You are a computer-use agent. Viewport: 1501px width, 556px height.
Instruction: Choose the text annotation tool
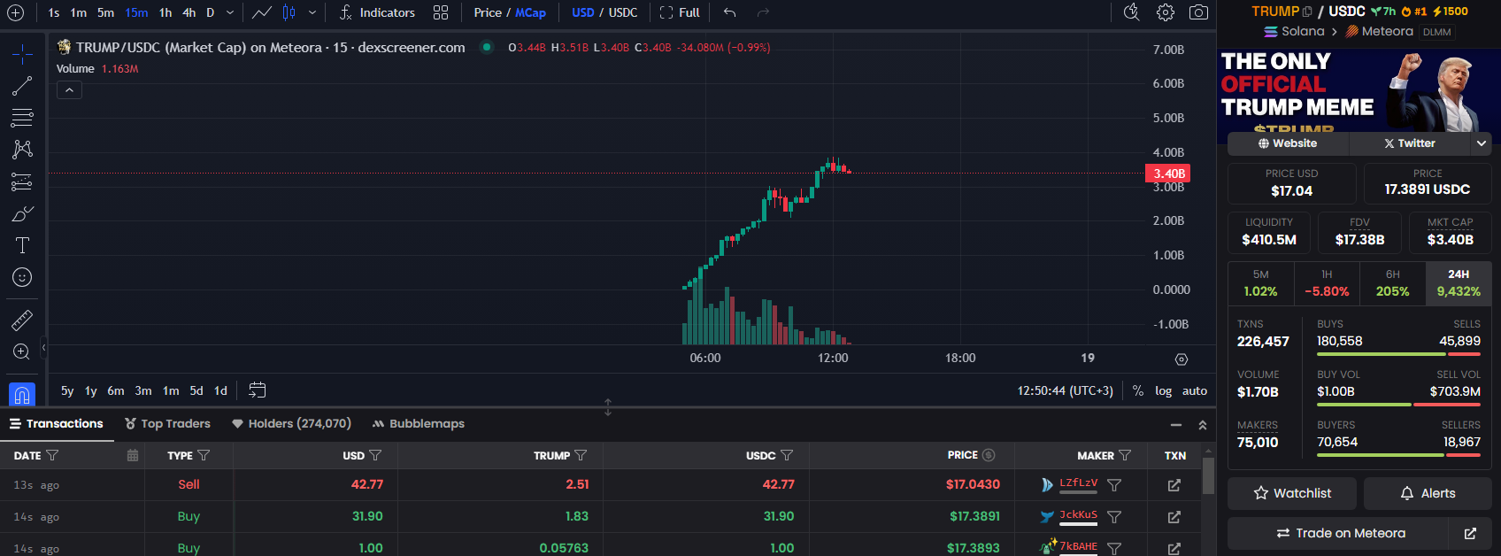coord(22,245)
